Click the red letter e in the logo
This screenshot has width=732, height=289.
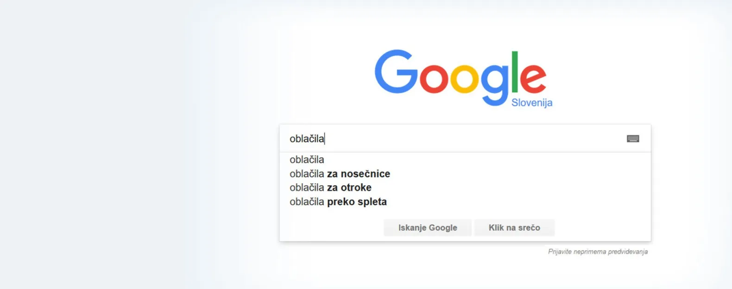click(532, 79)
